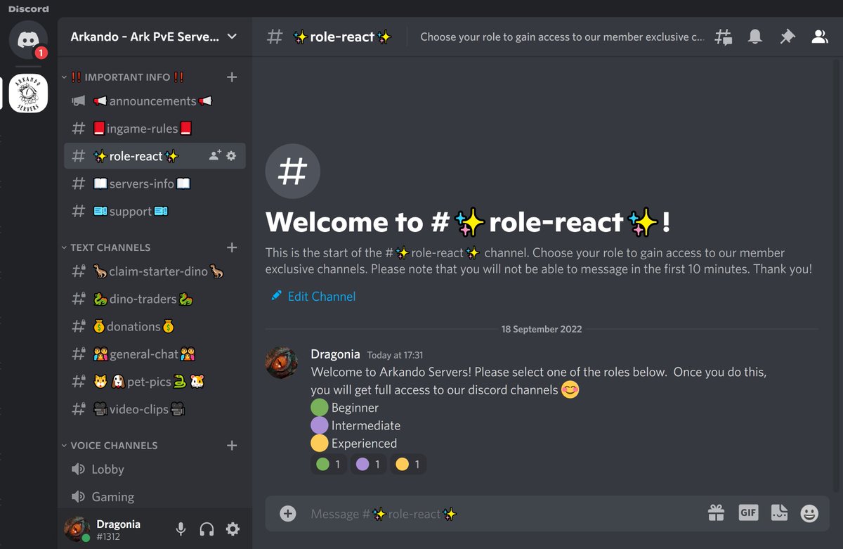Open the servers-info channel

tap(155, 183)
